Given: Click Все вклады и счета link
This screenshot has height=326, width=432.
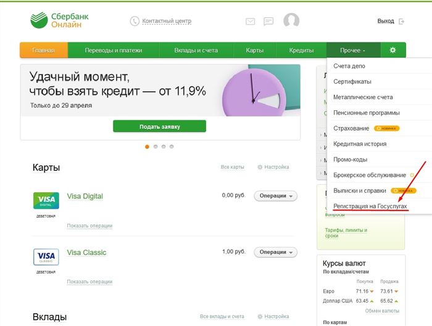Looking at the screenshot, I should (x=222, y=317).
